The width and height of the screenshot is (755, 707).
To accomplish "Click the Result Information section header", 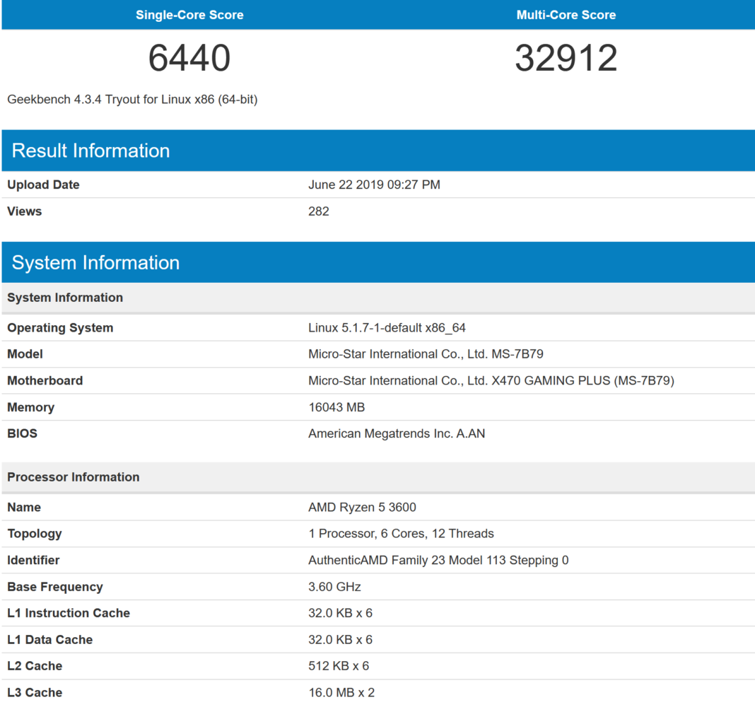I will pyautogui.click(x=378, y=151).
